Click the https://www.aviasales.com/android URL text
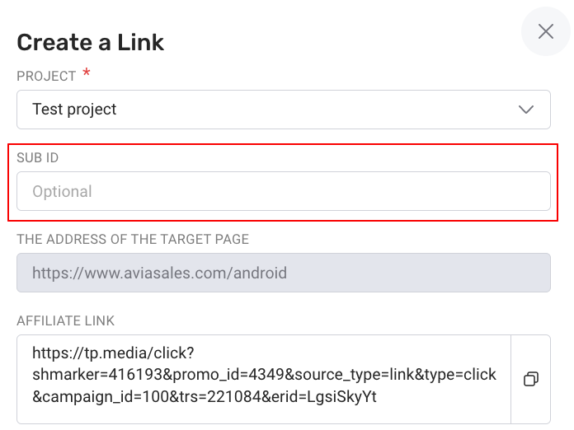This screenshot has height=430, width=574. [x=160, y=273]
